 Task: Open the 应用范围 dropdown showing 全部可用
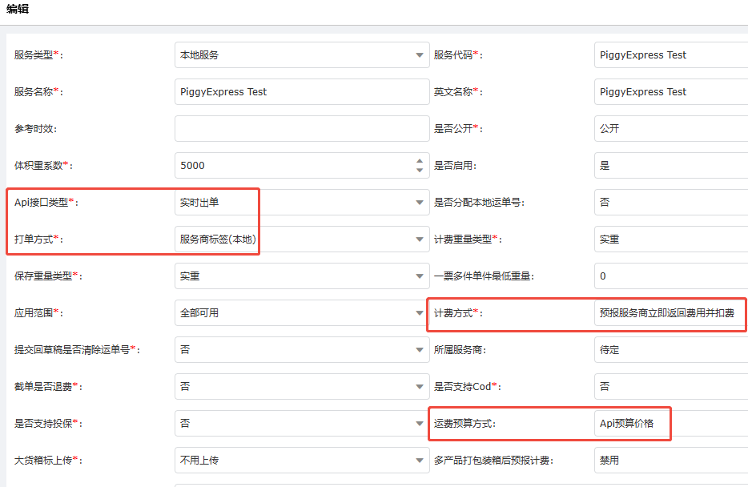tap(301, 313)
